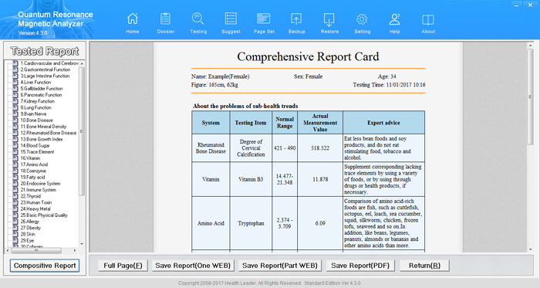This screenshot has width=540, height=288.
Task: Click document icon beside Blood Sugar
Action: (x=15, y=145)
